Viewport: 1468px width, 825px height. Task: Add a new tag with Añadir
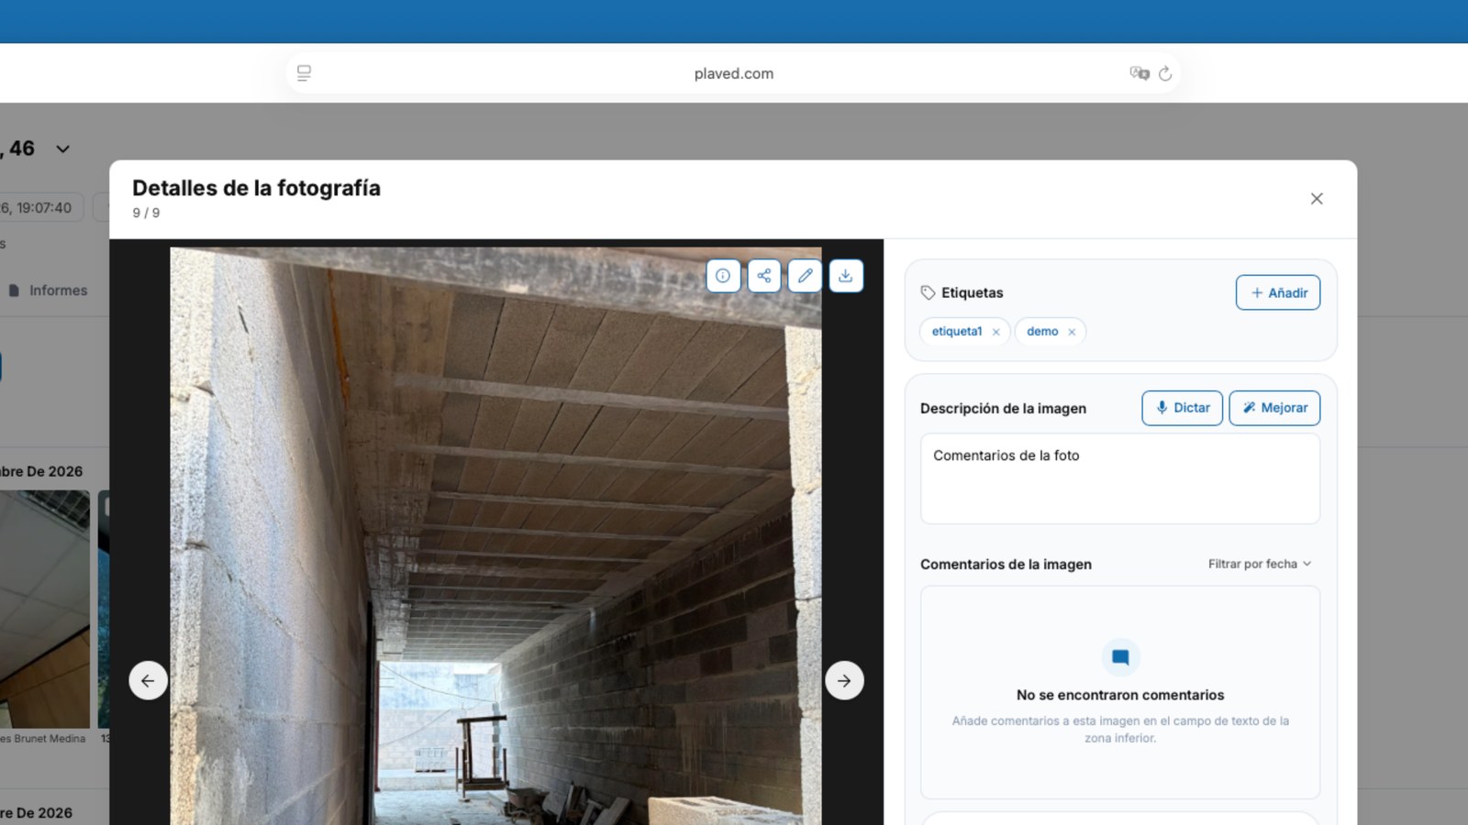pyautogui.click(x=1278, y=293)
